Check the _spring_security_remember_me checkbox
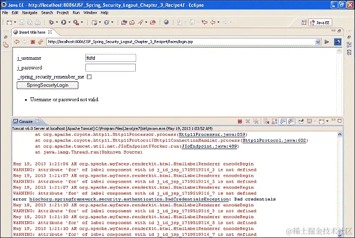 tap(89, 77)
